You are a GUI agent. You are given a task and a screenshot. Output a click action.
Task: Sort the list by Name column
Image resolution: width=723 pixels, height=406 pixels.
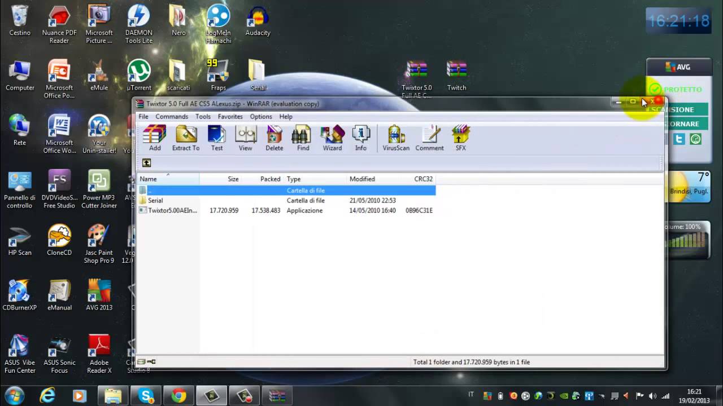168,179
